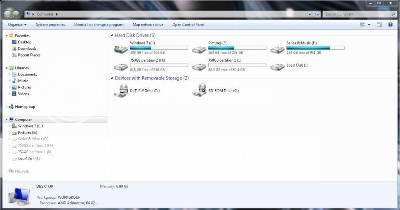Click Open Control Panel
This screenshot has width=400, height=210.
coord(188,25)
